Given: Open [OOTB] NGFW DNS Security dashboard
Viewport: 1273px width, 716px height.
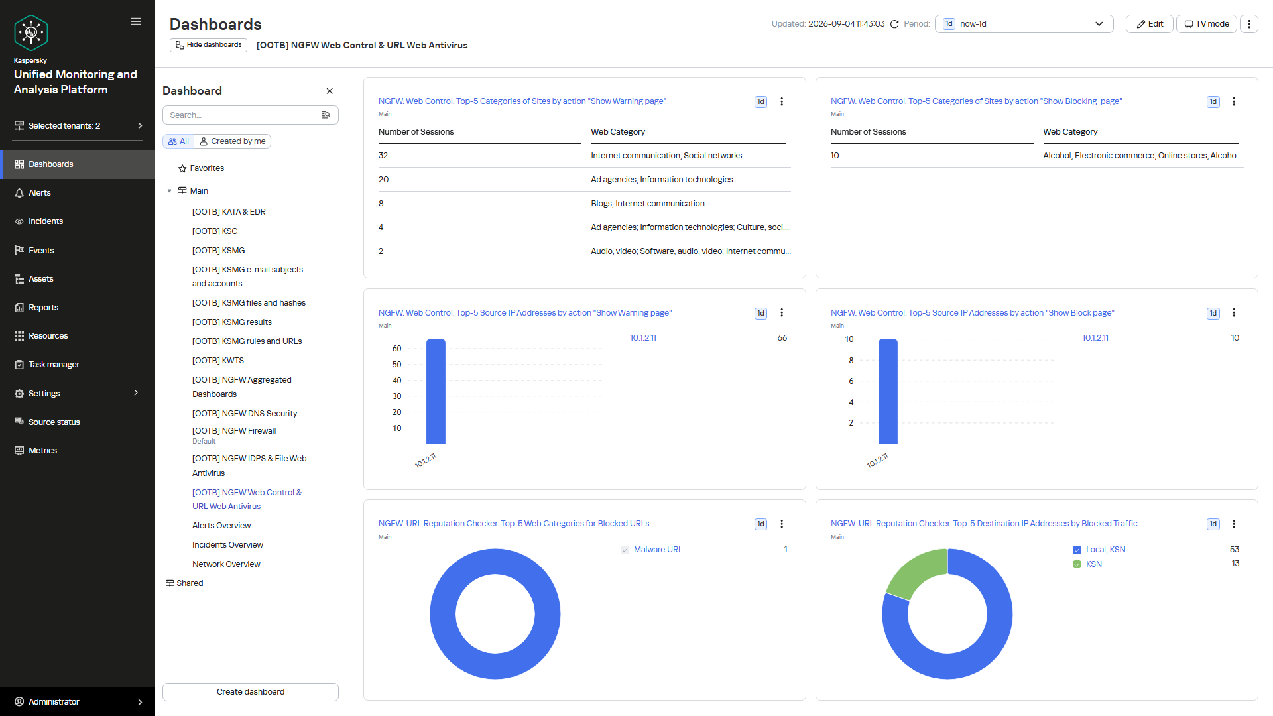Looking at the screenshot, I should coord(245,414).
